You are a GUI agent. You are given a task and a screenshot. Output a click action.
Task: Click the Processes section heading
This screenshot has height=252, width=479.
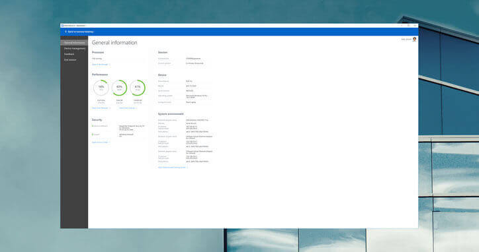(98, 52)
